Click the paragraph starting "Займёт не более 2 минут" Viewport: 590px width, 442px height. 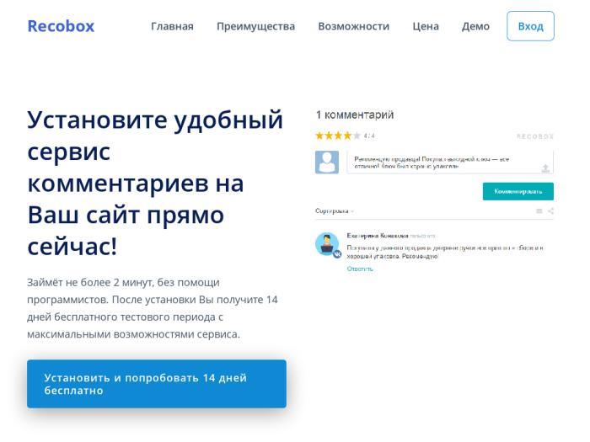(153, 308)
